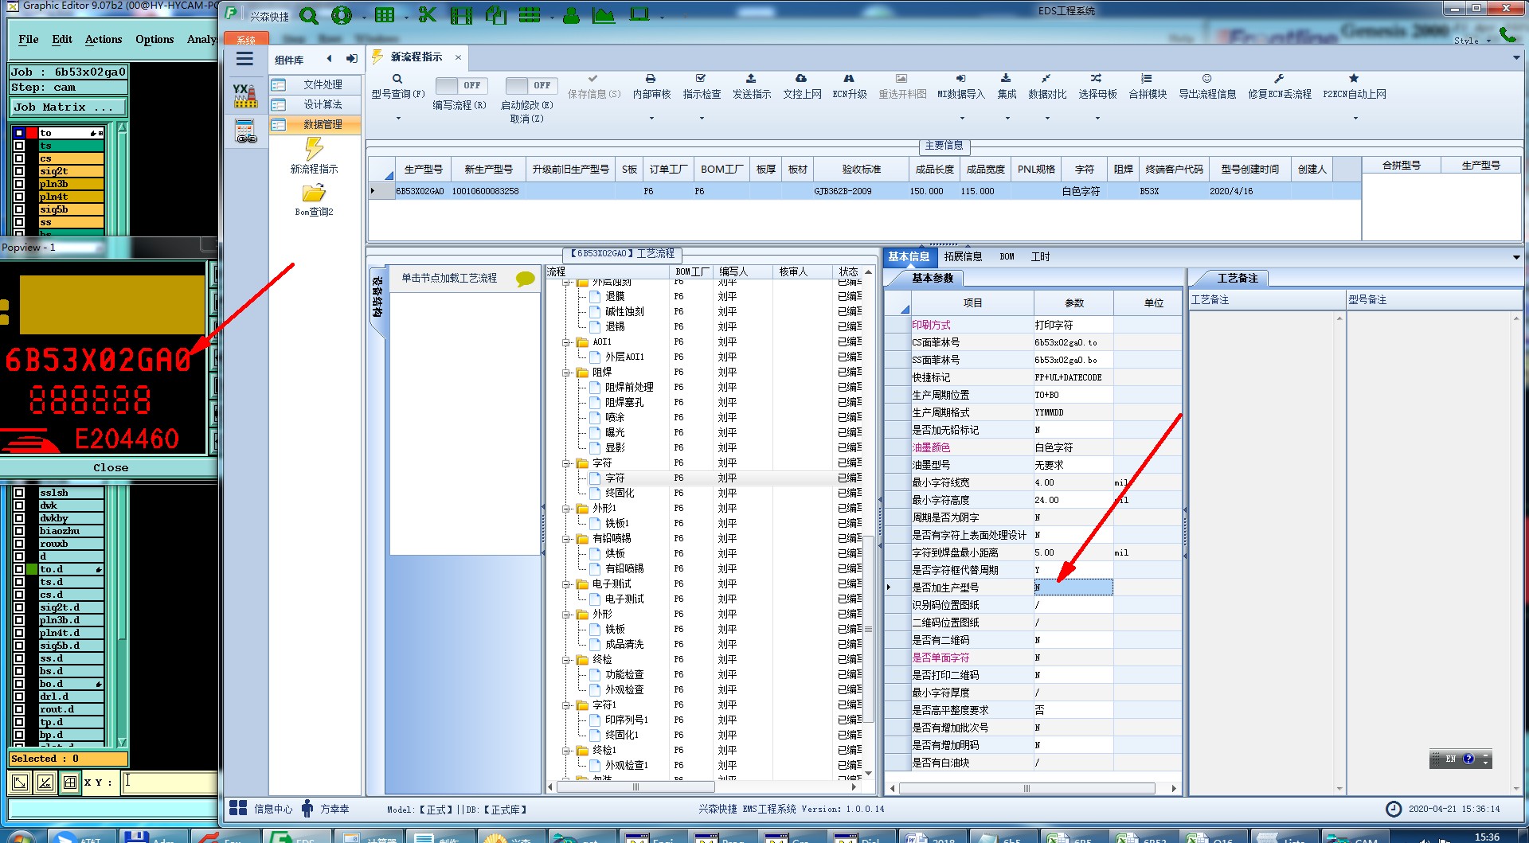Click the X Y coordinate input field
Image resolution: width=1529 pixels, height=843 pixels.
pos(169,783)
